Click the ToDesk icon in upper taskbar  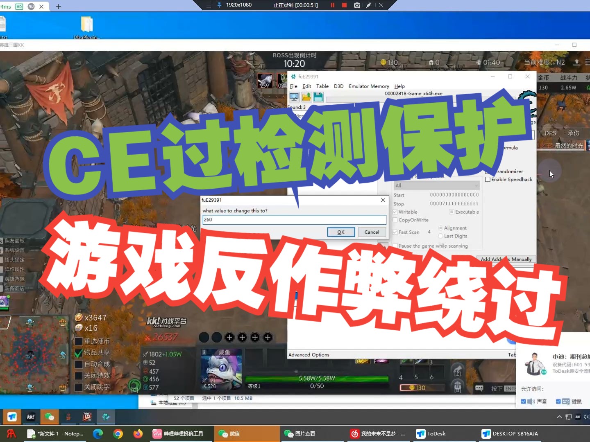[12, 417]
